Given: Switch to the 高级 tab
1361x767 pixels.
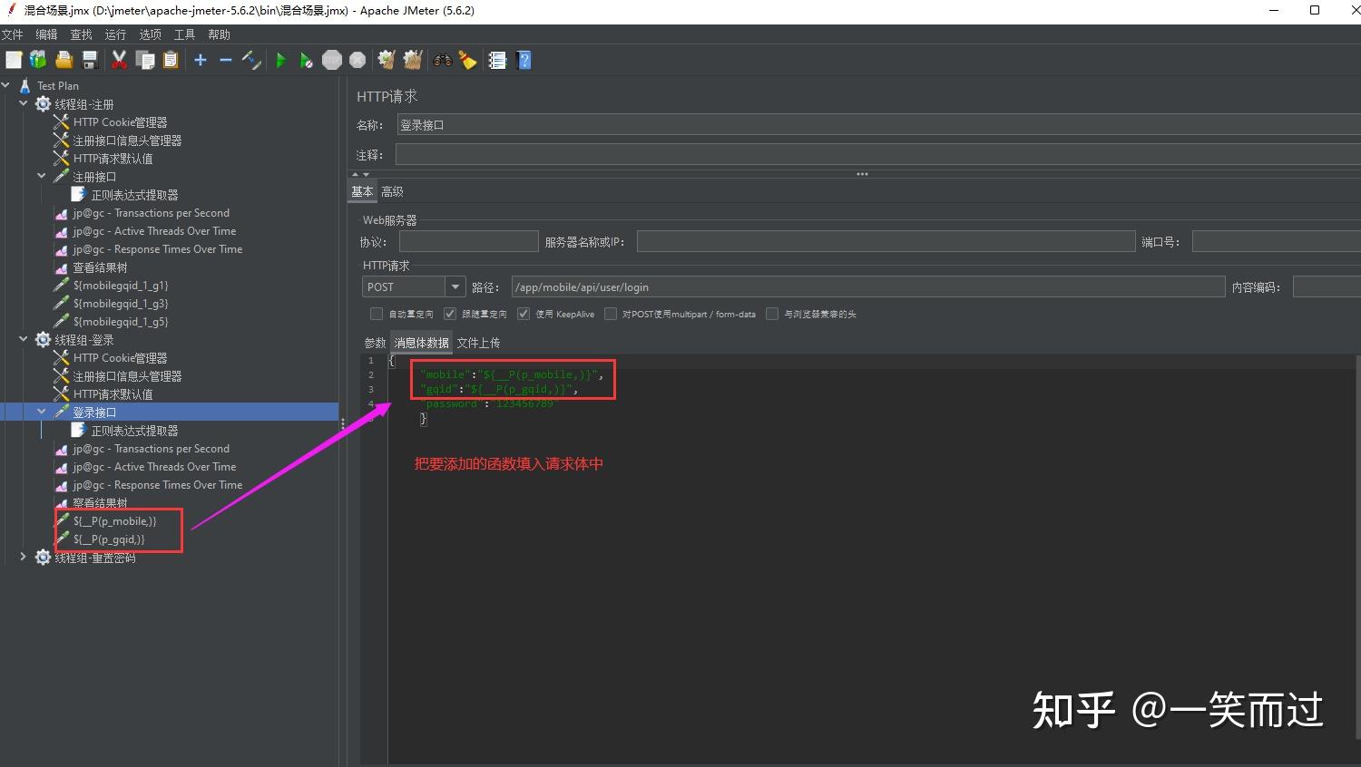Looking at the screenshot, I should pyautogui.click(x=392, y=191).
